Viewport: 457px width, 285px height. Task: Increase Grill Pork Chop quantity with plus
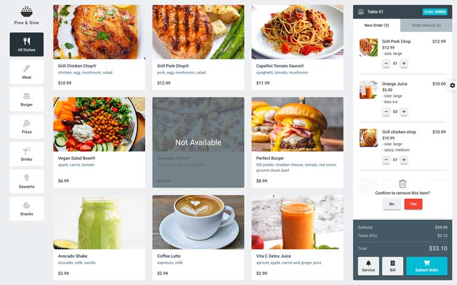point(404,64)
